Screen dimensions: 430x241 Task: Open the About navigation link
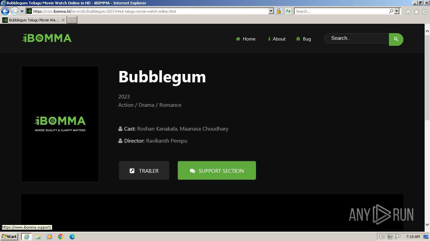pos(276,39)
